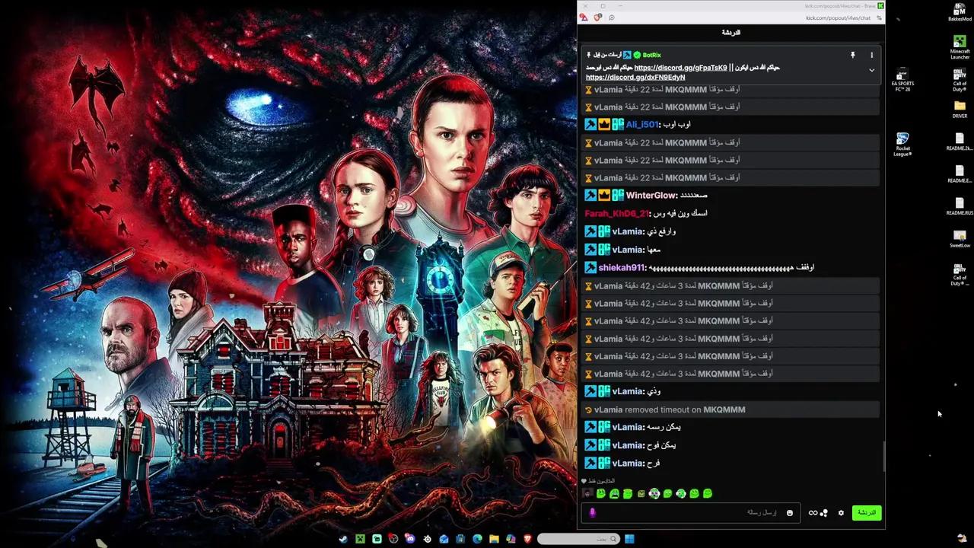Open Call of Duty shortcut below SweetLow

960,274
